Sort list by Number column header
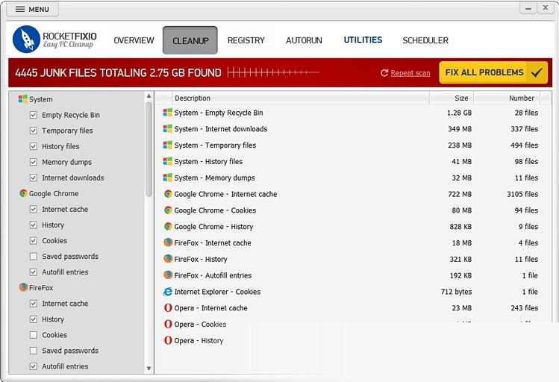Viewport: 559px width, 382px height. tap(507, 98)
